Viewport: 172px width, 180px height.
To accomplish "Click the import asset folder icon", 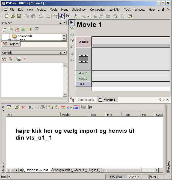I will tap(17, 107).
